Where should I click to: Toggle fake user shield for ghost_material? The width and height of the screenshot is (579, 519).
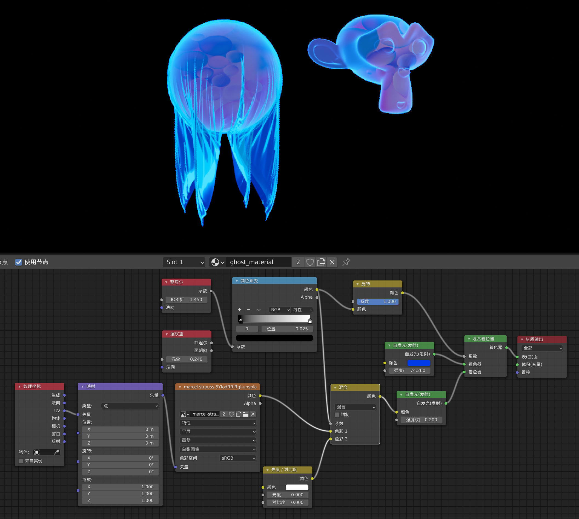tap(310, 262)
